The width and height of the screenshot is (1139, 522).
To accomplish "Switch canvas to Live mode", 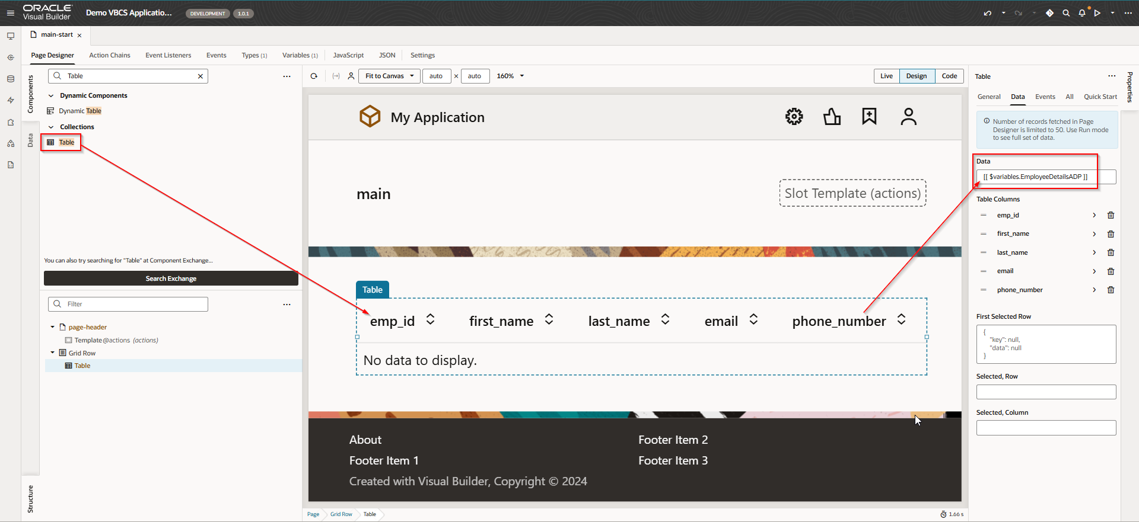I will (x=886, y=76).
